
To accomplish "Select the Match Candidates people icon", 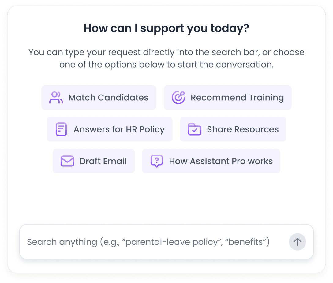I will click(x=56, y=97).
